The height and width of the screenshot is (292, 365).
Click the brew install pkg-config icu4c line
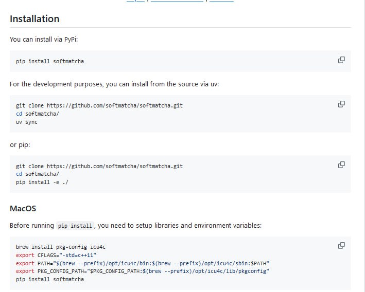pyautogui.click(x=60, y=247)
